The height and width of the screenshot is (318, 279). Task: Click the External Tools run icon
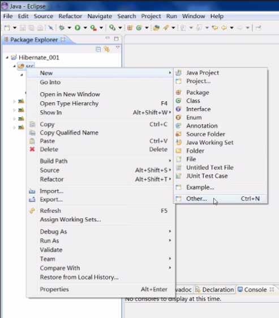93,28
